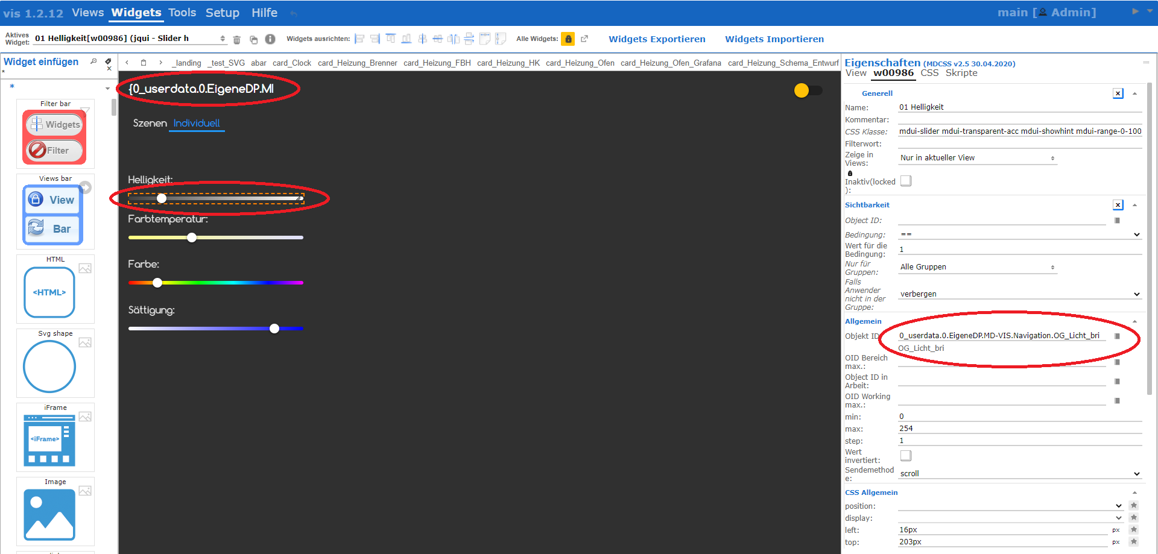Clear Sichtbarkeit section with x button
This screenshot has width=1158, height=554.
[x=1118, y=205]
